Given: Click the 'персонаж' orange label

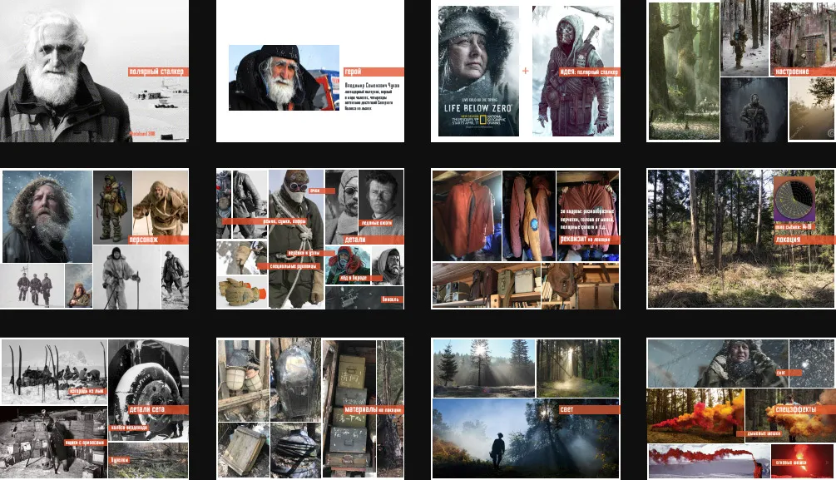Looking at the screenshot, I should [x=158, y=240].
